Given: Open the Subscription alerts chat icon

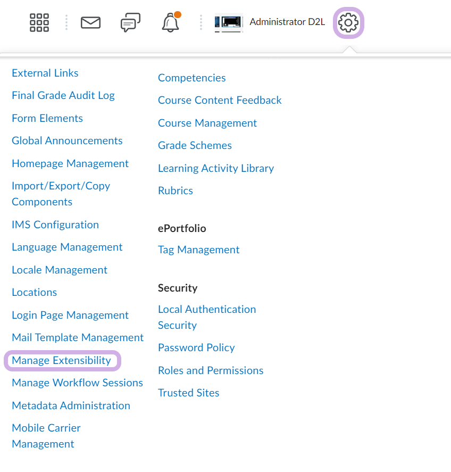Looking at the screenshot, I should [x=130, y=22].
